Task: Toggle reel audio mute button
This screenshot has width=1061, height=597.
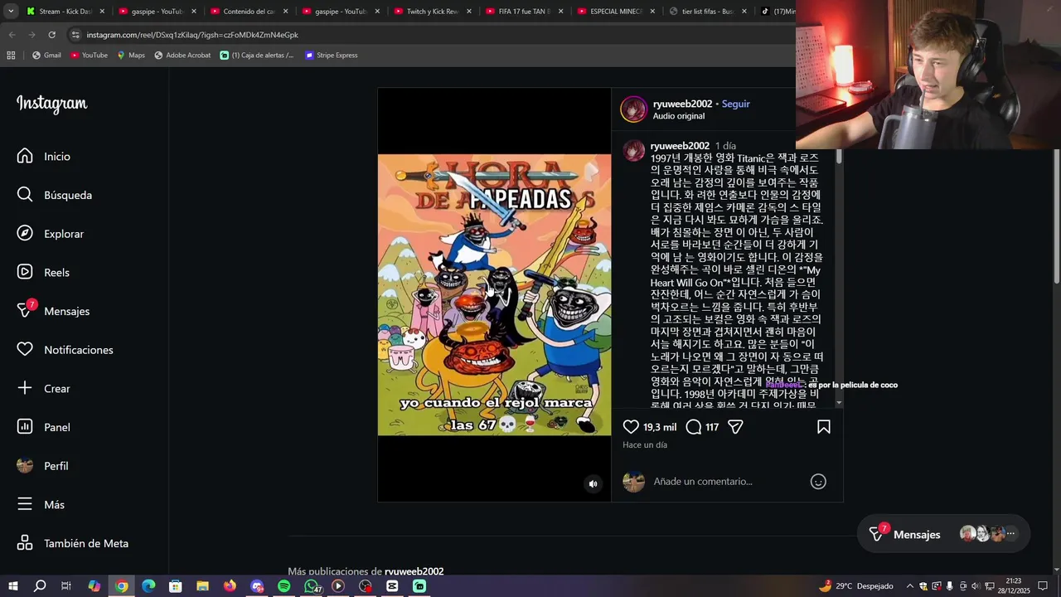Action: [x=593, y=484]
